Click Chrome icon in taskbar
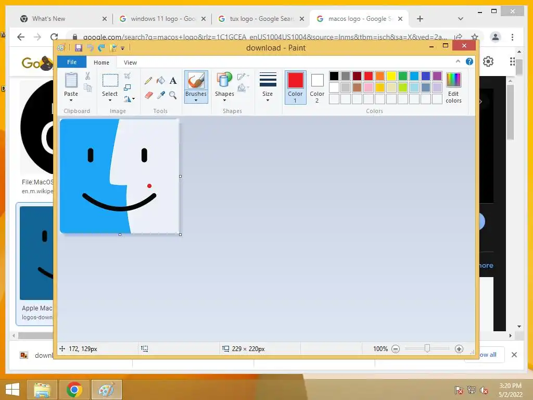This screenshot has height=400, width=533. (74, 390)
